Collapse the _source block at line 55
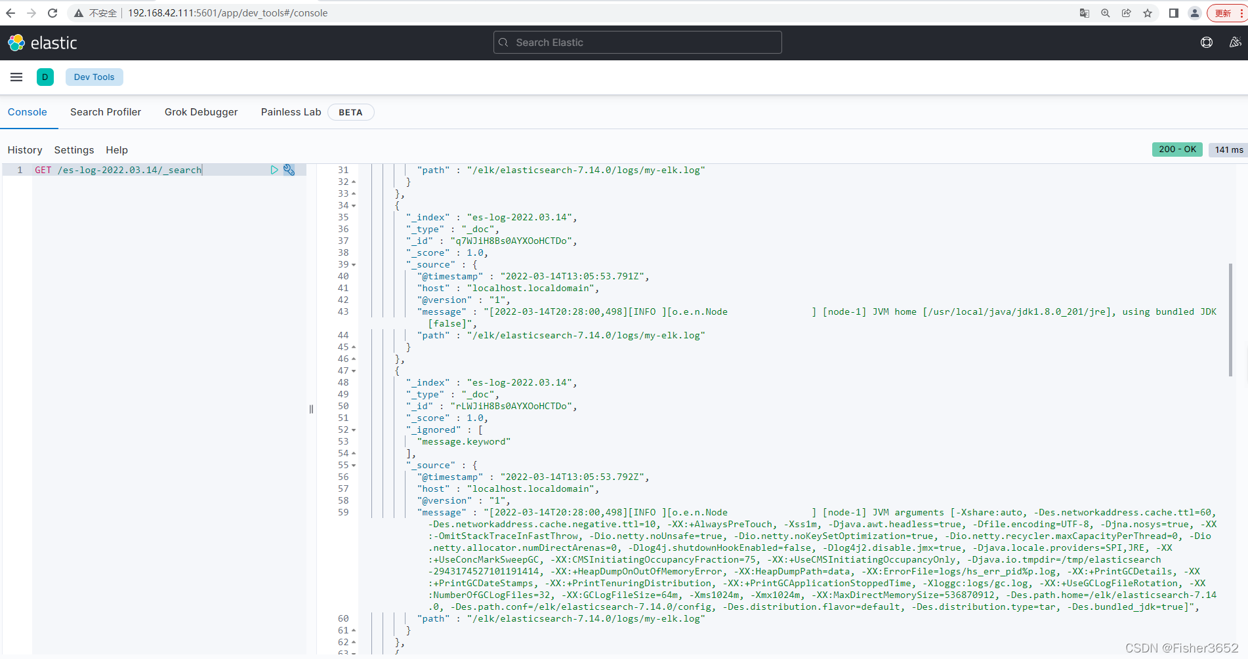 354,466
